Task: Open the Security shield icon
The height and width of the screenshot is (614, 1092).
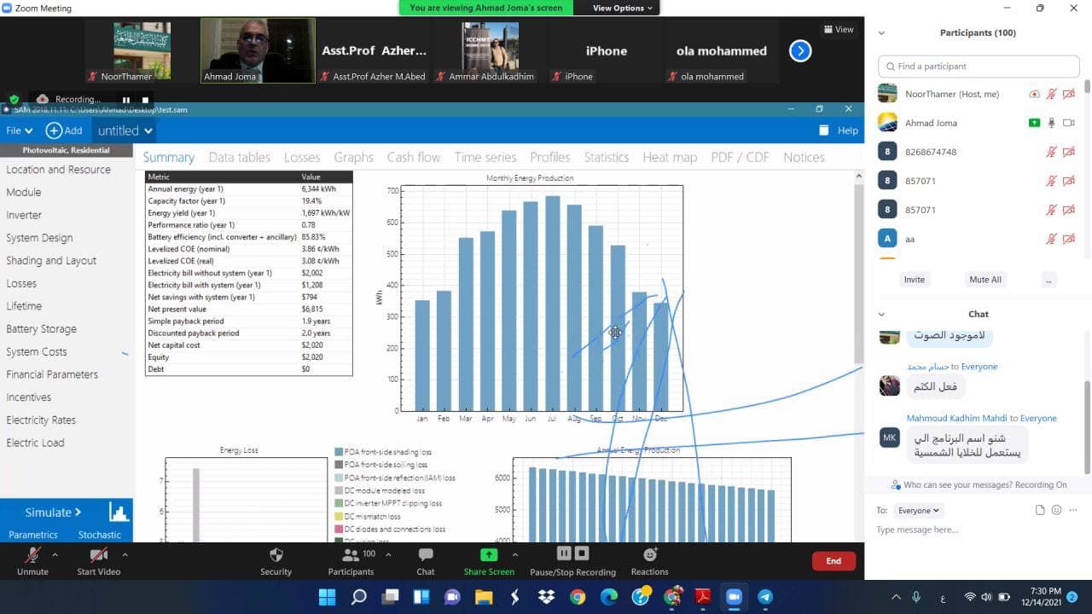Action: (x=276, y=555)
